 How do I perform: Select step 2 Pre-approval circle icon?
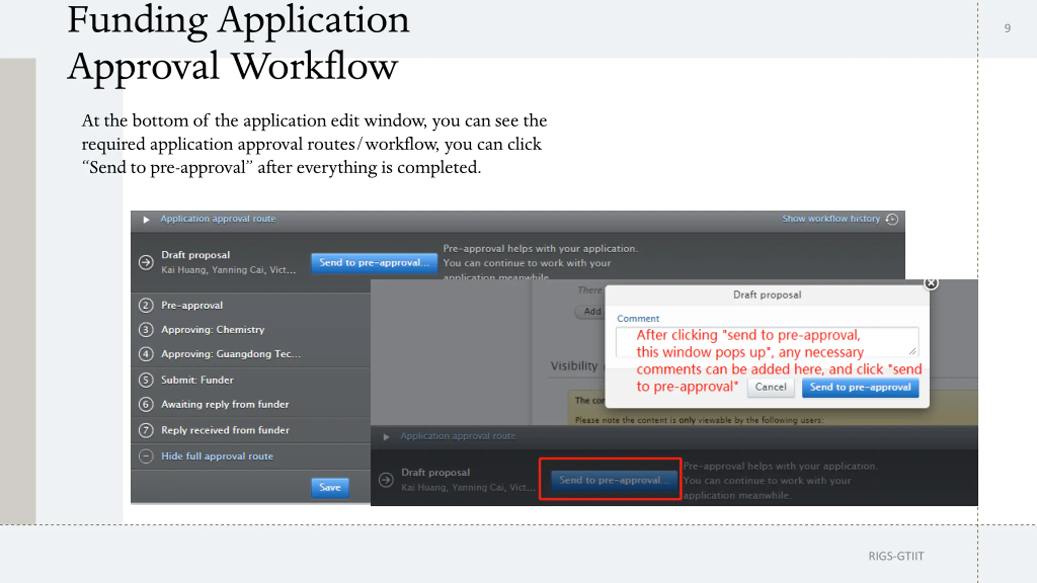(146, 305)
